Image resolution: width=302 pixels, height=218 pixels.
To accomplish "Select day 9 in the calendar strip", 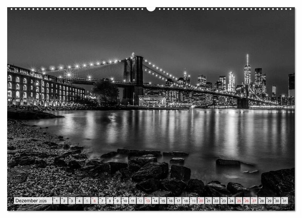I will point(117,201).
